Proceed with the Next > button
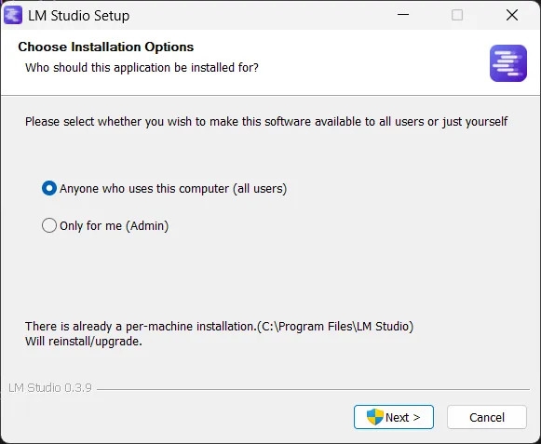 coord(394,417)
